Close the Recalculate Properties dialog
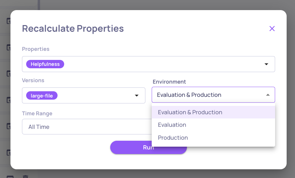The width and height of the screenshot is (295, 178). [272, 29]
